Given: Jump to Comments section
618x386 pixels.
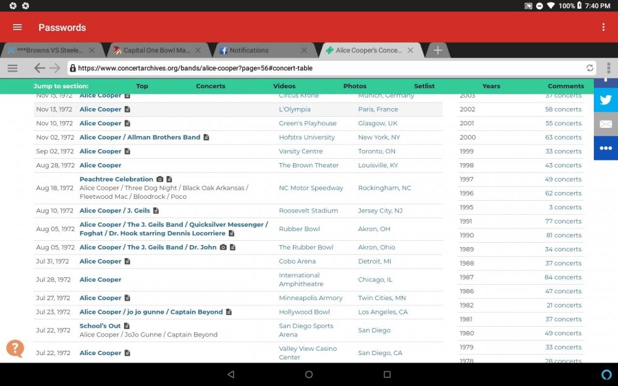Looking at the screenshot, I should pos(565,86).
